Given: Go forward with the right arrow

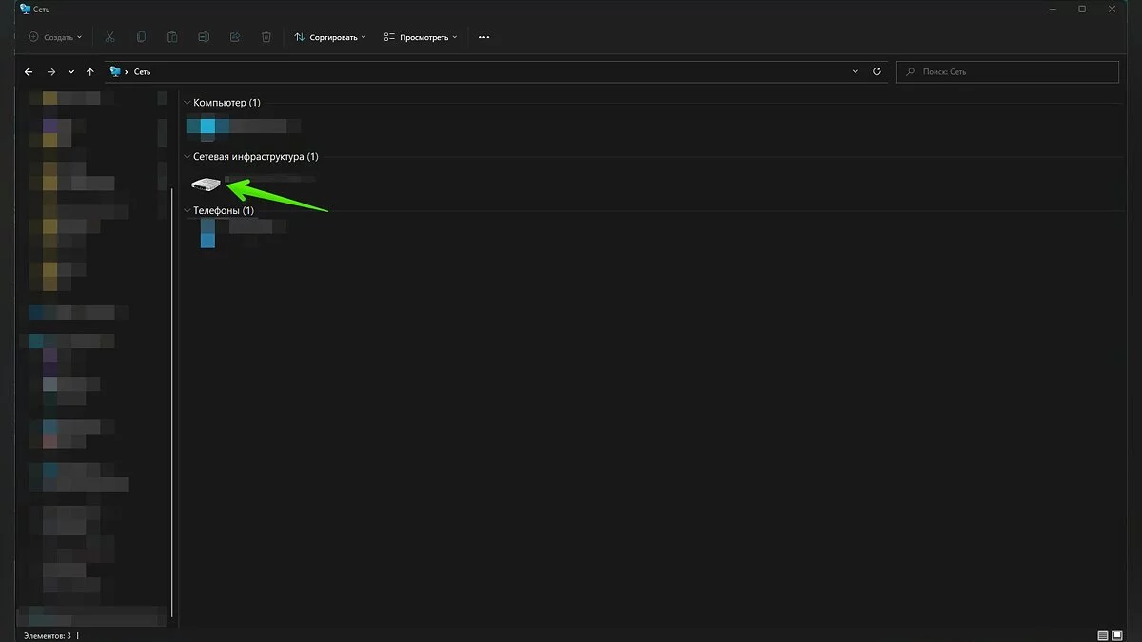Looking at the screenshot, I should click(x=50, y=71).
